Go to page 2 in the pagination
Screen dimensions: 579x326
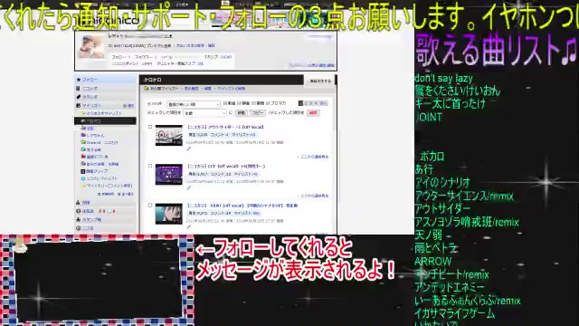pos(306,103)
